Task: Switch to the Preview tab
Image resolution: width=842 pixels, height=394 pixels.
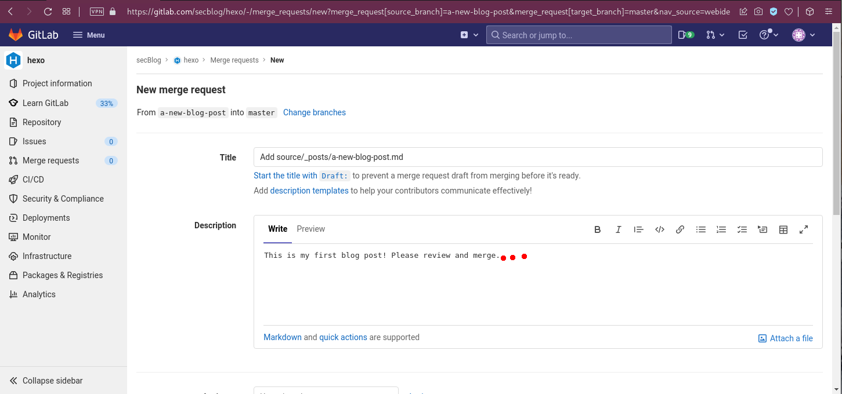Action: click(x=310, y=229)
